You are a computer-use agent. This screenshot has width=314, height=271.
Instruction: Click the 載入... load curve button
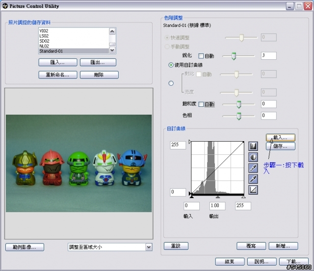(x=280, y=138)
